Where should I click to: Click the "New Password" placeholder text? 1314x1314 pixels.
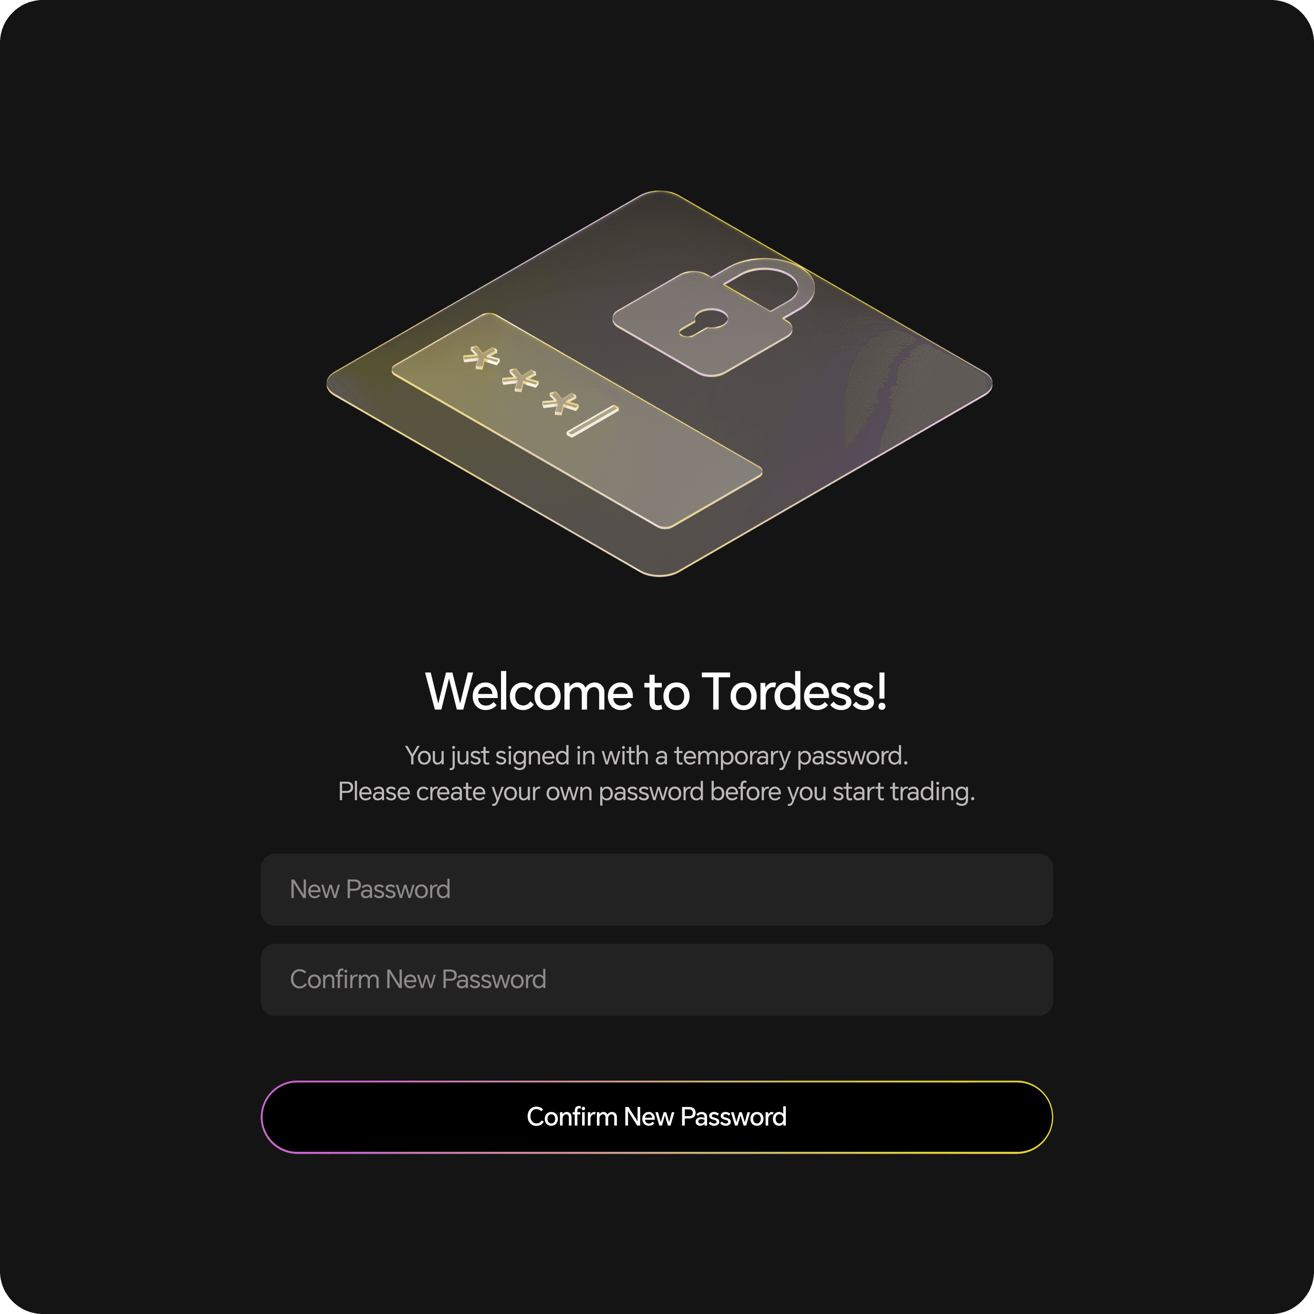[370, 890]
